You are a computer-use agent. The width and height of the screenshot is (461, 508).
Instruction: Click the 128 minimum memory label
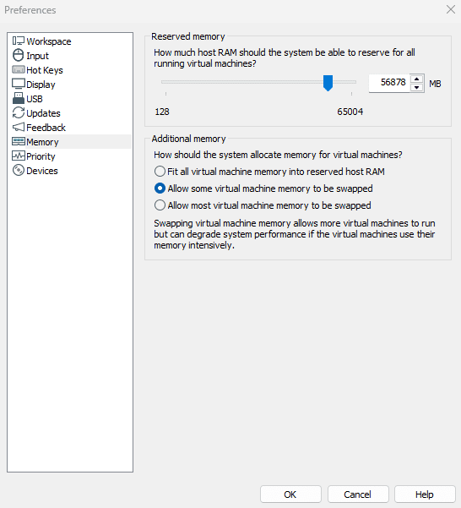pyautogui.click(x=162, y=112)
